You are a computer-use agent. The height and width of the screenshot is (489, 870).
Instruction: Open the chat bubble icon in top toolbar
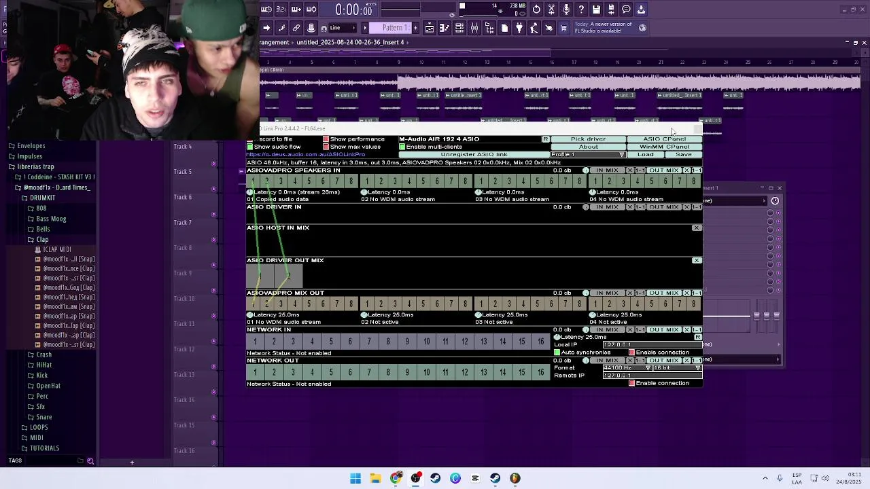(x=626, y=10)
